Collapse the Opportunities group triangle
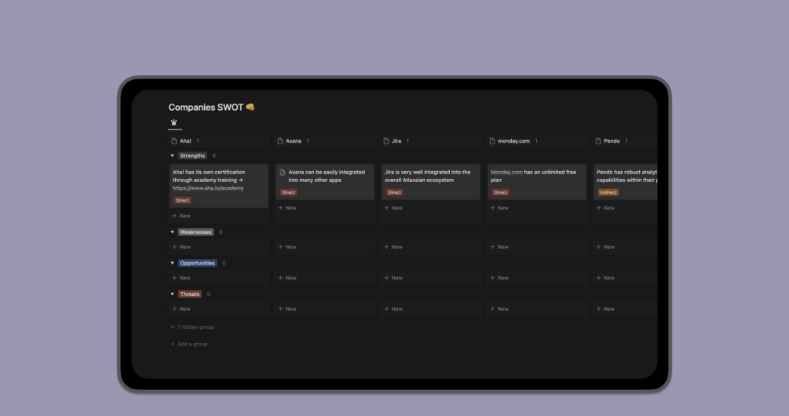The height and width of the screenshot is (416, 789). pos(172,263)
